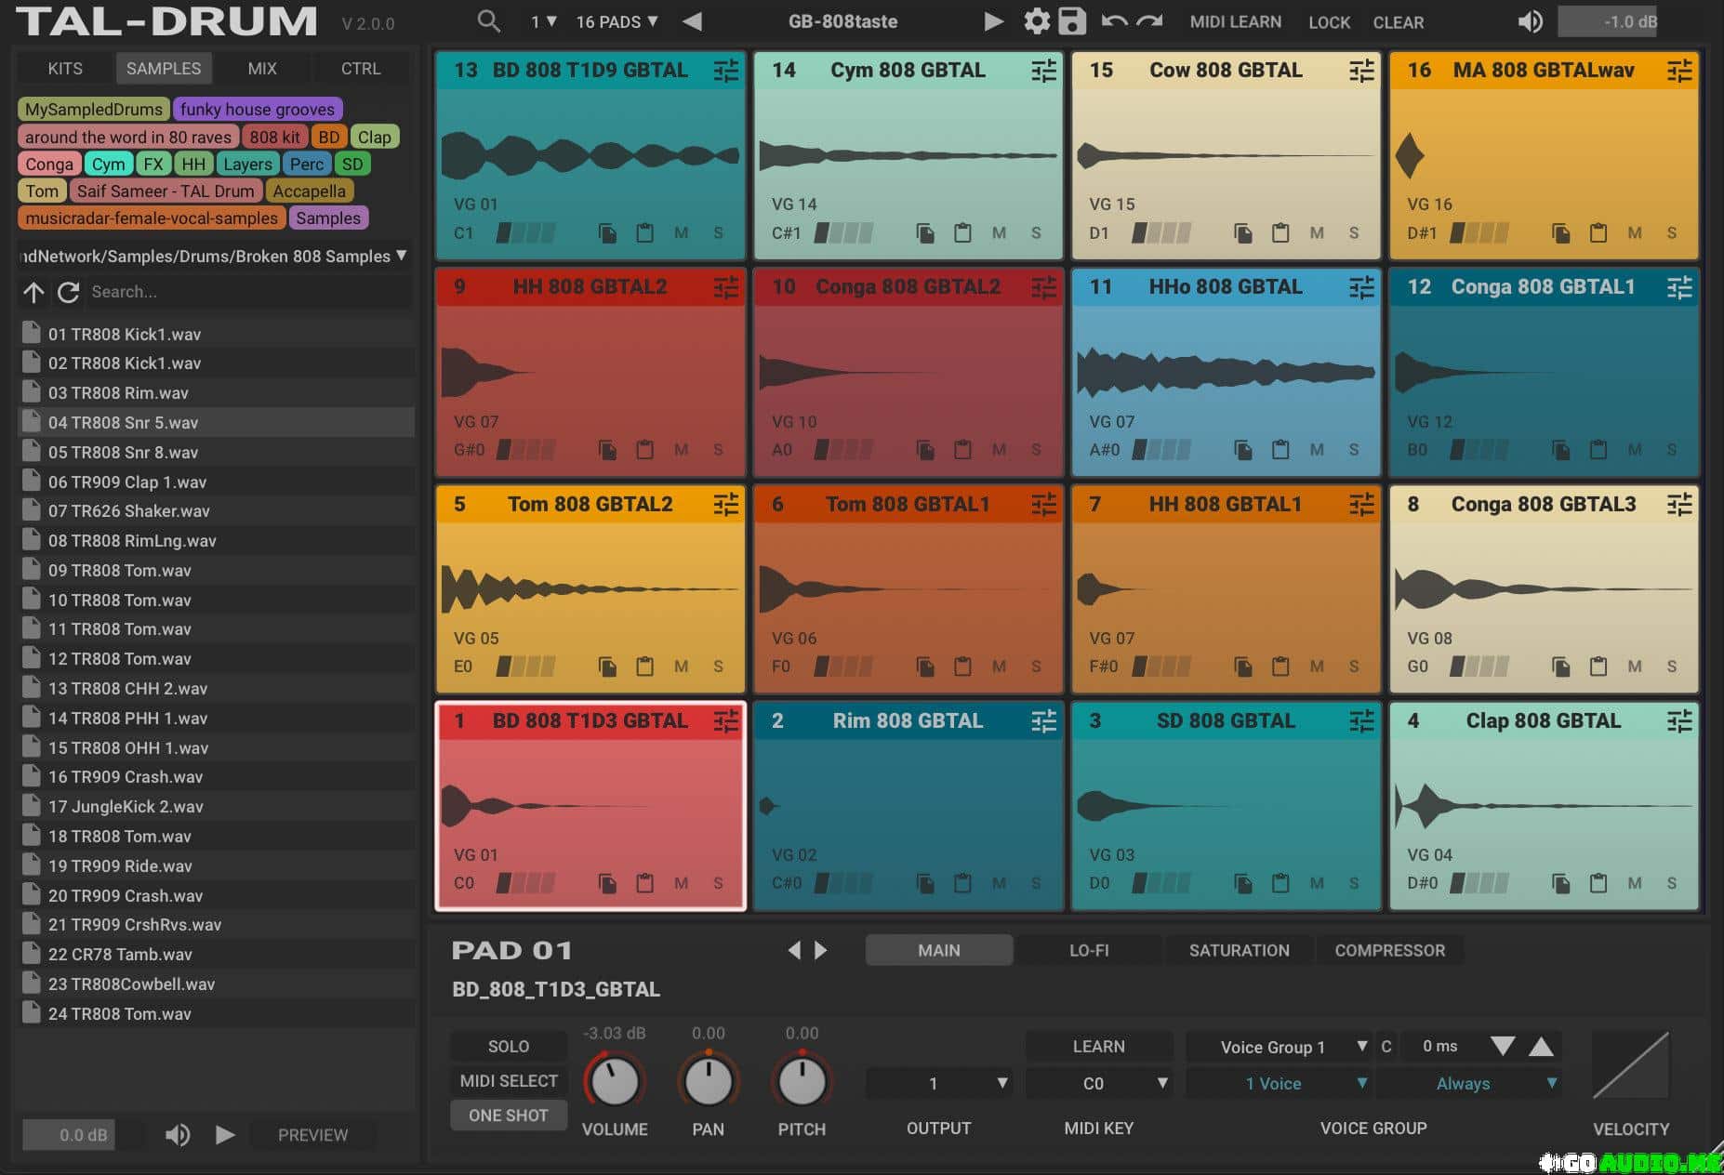The width and height of the screenshot is (1724, 1175).
Task: Solo pad 4 Clap 808 GBTAL
Action: click(1672, 883)
